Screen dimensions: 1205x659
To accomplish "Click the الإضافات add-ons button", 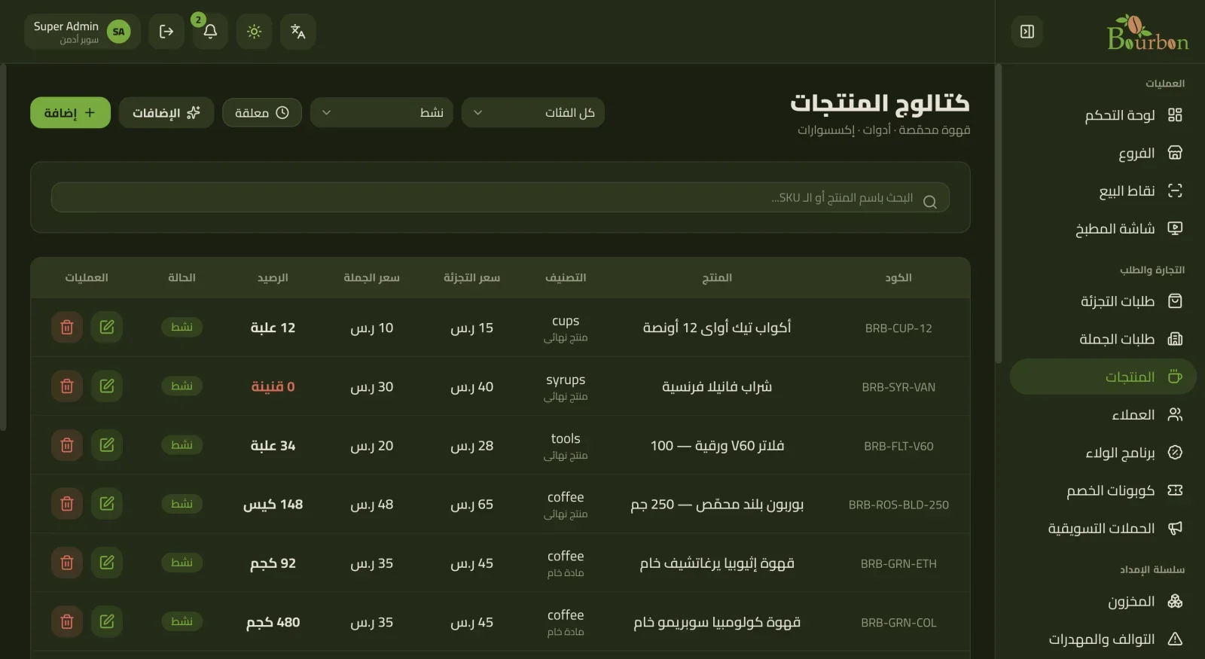I will pyautogui.click(x=166, y=113).
